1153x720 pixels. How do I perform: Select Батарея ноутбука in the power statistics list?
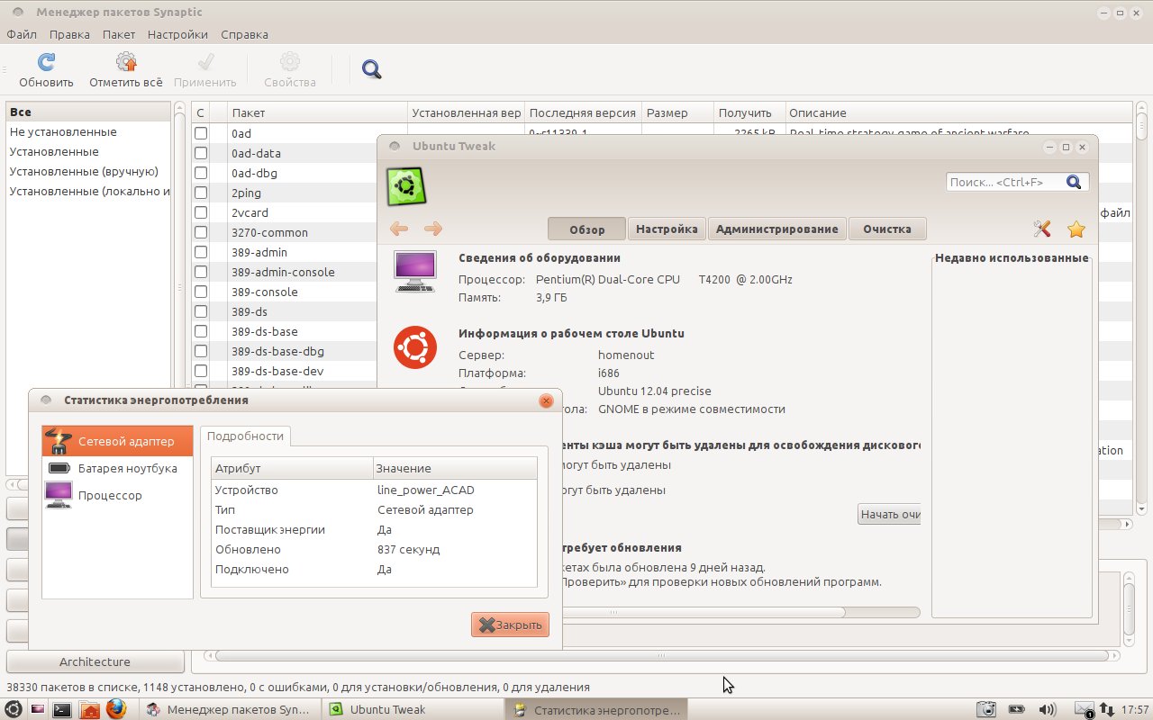[x=118, y=468]
